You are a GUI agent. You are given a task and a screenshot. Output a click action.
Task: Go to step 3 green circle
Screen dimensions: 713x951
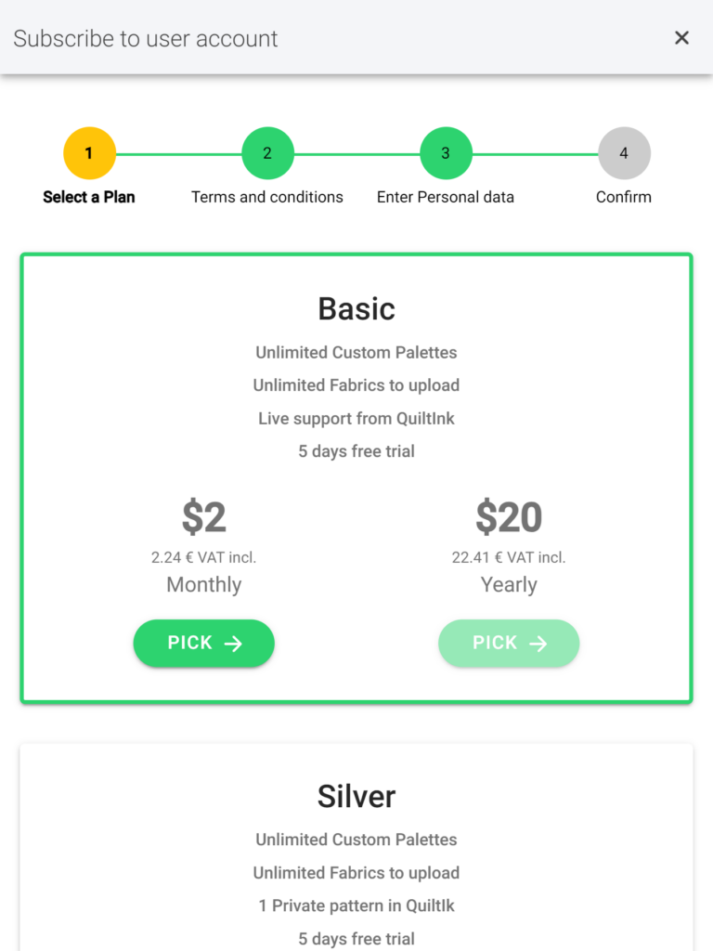(x=446, y=153)
